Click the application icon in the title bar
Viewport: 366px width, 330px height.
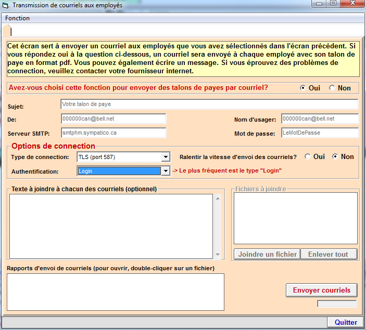6,5
